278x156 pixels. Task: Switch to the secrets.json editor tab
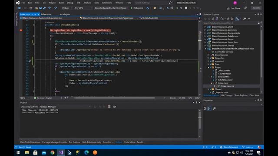point(65,14)
